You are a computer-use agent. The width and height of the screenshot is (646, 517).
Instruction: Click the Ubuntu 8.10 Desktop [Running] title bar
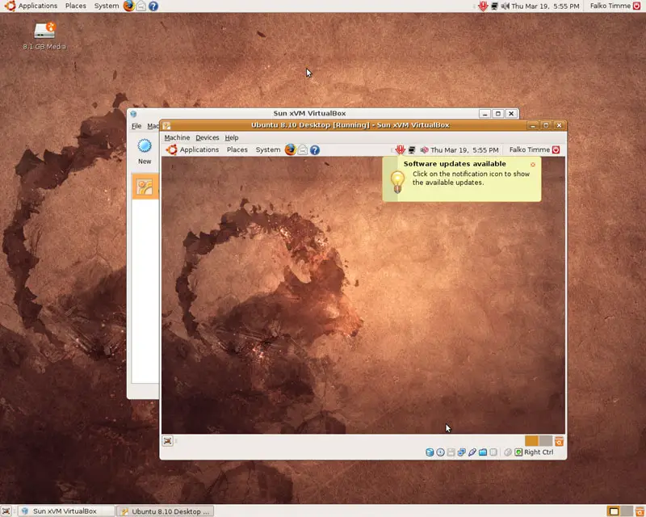point(350,125)
